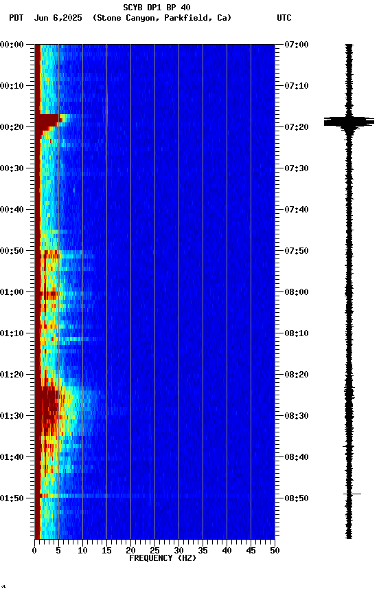Click the 50 Hz frequency tick label
This screenshot has width=379, height=594.
coord(275,551)
